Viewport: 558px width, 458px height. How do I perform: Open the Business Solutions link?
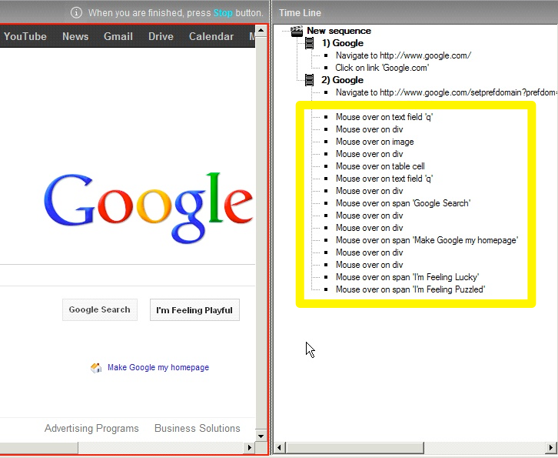click(198, 428)
